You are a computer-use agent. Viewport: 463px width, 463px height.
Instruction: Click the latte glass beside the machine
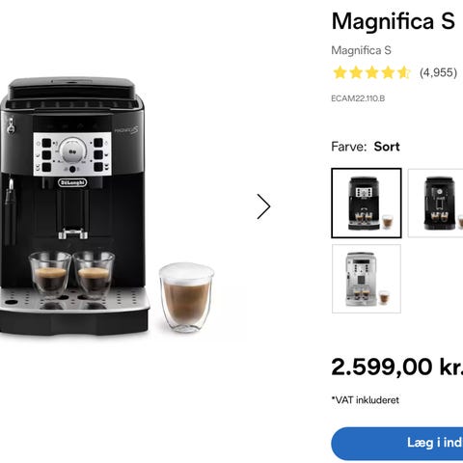(186, 297)
